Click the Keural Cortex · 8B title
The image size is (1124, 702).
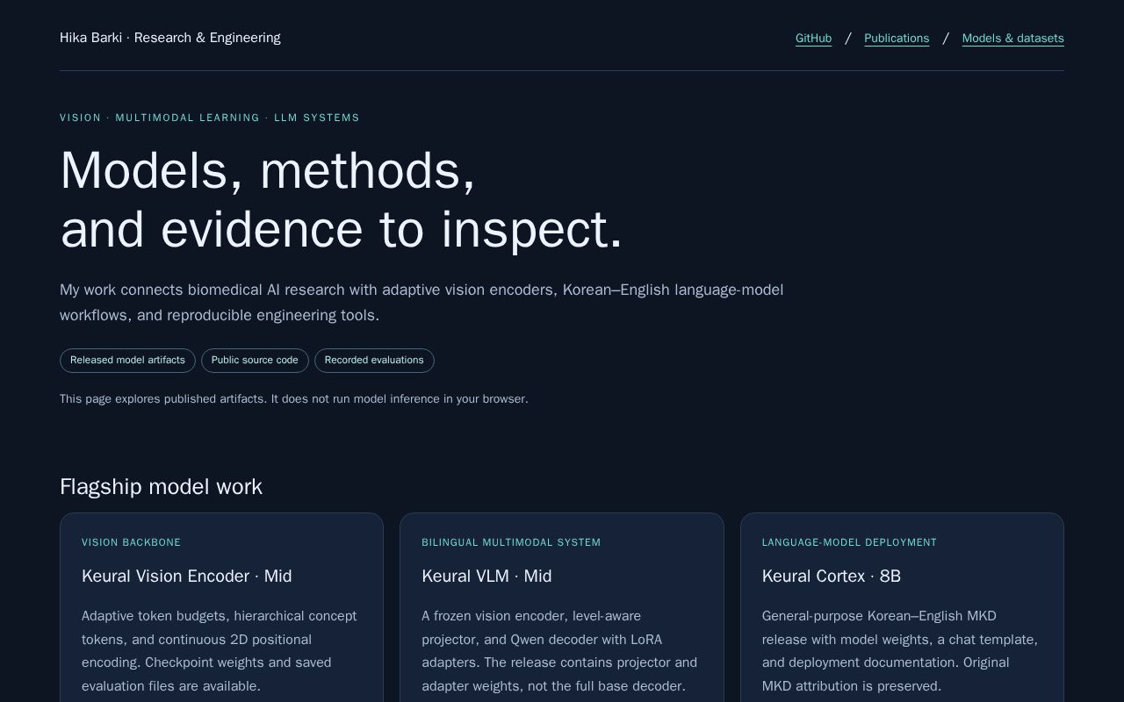coord(832,577)
